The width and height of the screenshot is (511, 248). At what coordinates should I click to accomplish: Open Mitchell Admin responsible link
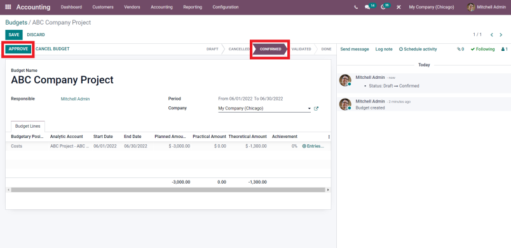pos(75,99)
